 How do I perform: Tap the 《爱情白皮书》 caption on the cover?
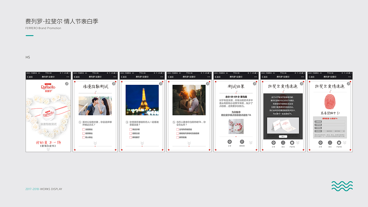coord(48,146)
